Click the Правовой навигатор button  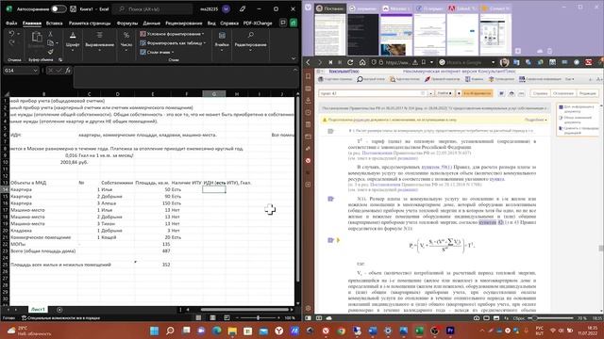coord(442,79)
